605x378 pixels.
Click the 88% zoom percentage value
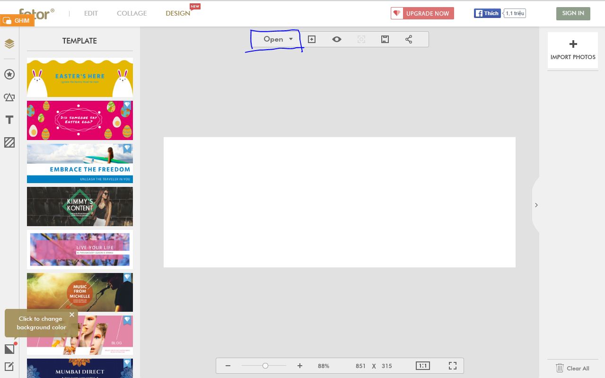(x=324, y=366)
